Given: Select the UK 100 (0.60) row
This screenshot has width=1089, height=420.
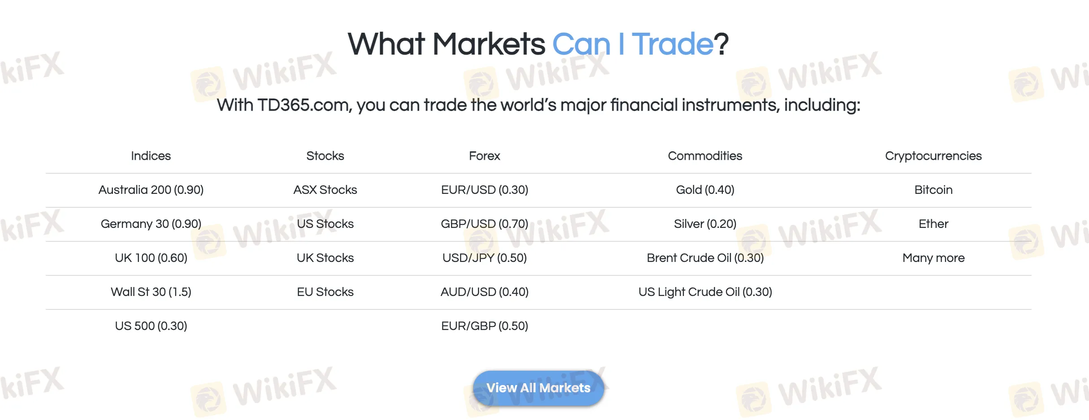Looking at the screenshot, I should point(151,258).
